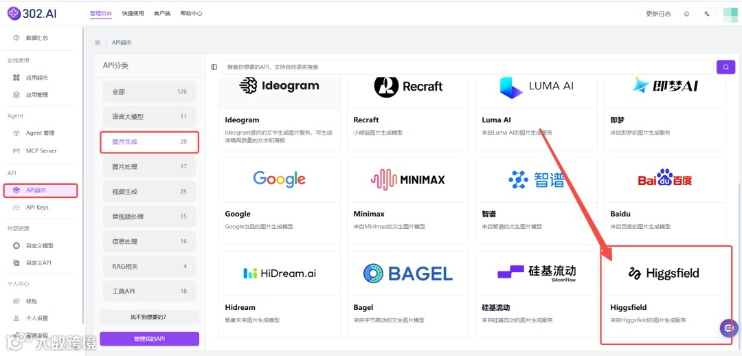Click the Baidu 百度 logo image
The height and width of the screenshot is (356, 742).
click(x=665, y=179)
